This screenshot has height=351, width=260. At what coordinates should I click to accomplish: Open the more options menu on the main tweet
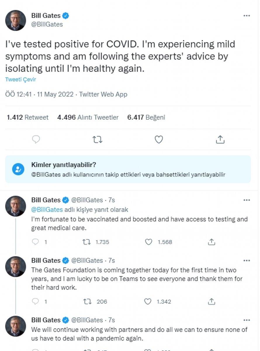[x=247, y=16]
